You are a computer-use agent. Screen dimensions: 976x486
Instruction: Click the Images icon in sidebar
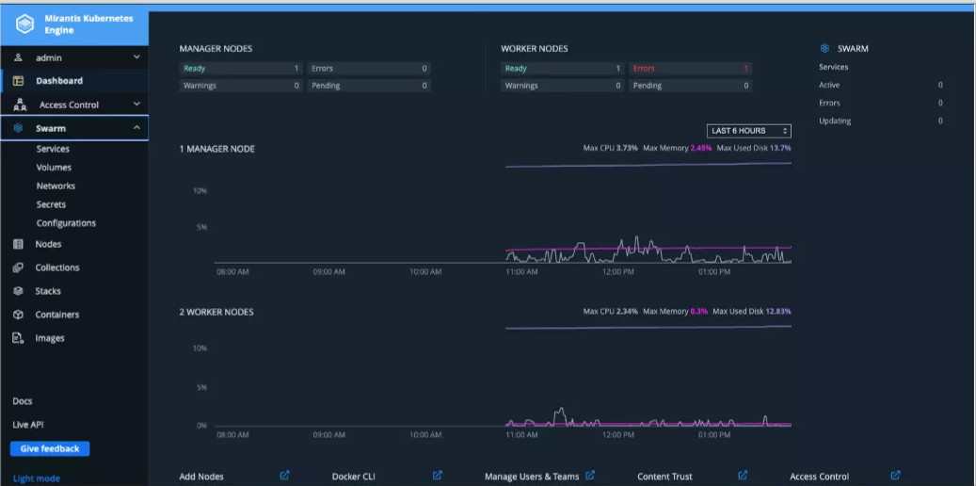[18, 338]
